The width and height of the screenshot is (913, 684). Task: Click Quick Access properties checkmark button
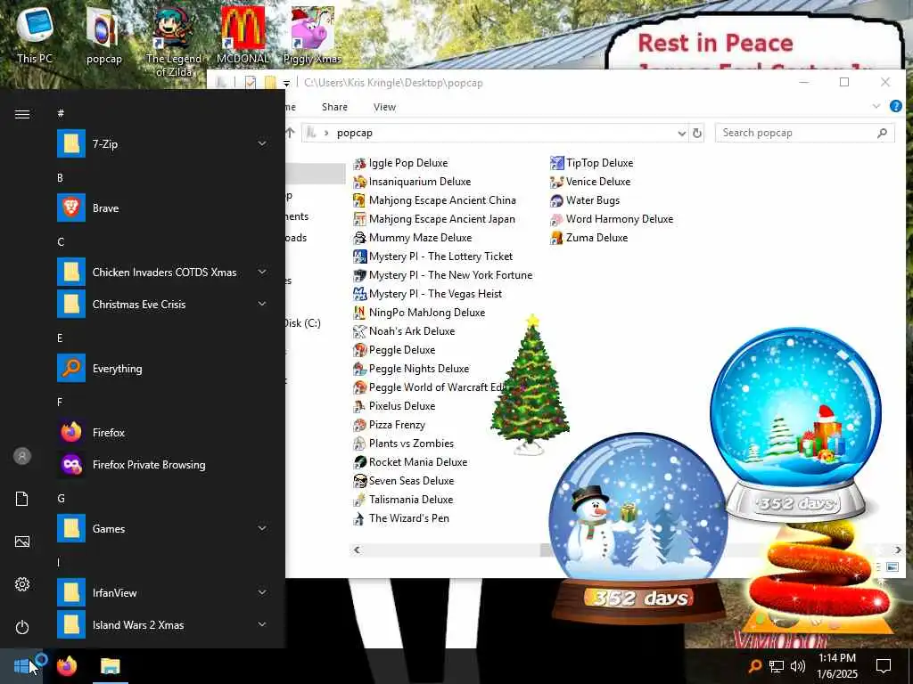coord(251,83)
